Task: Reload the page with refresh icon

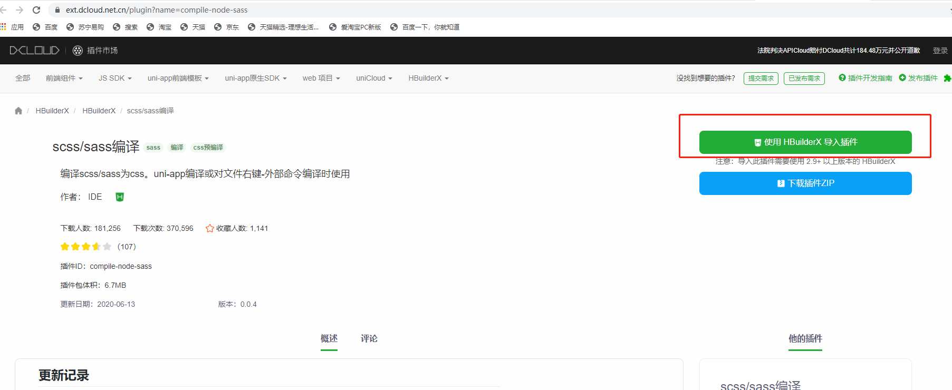Action: (x=36, y=10)
